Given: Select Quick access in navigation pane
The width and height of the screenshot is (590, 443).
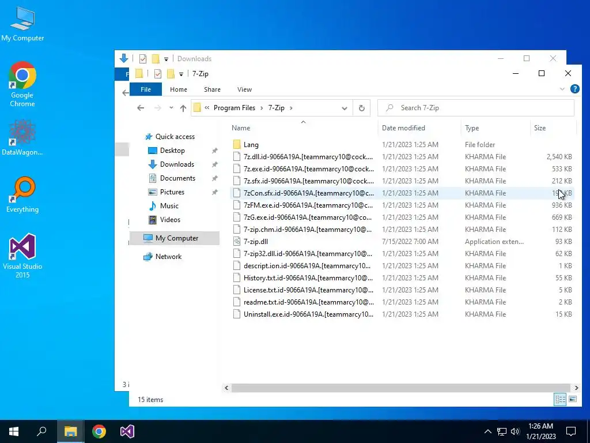Looking at the screenshot, I should tap(175, 137).
